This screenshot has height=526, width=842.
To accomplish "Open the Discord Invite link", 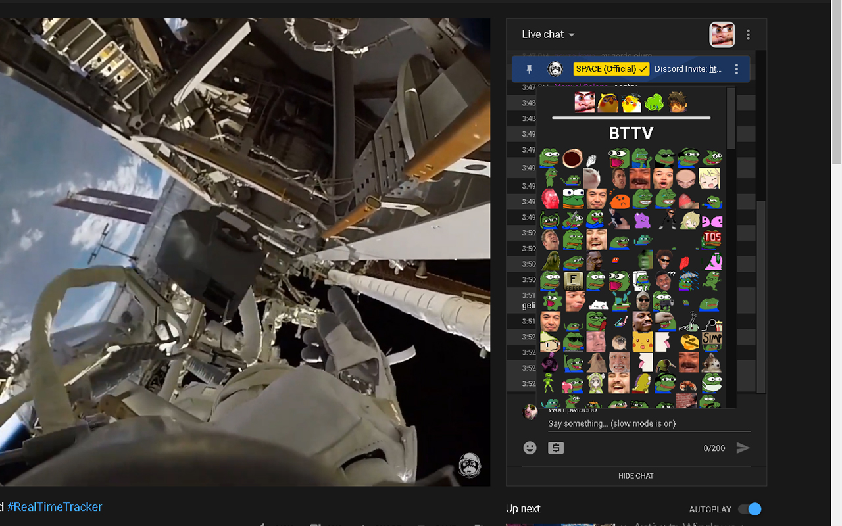I will click(715, 69).
